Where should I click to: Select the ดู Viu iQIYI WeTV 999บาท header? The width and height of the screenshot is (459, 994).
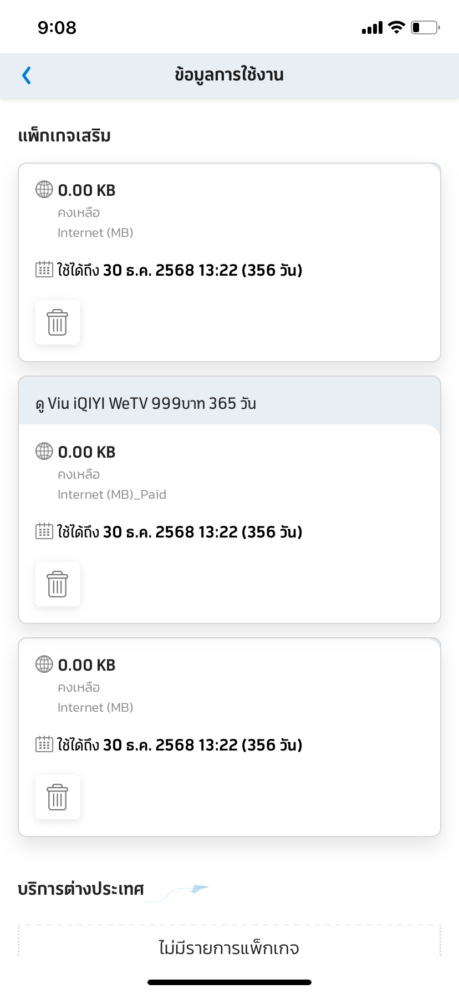[229, 401]
